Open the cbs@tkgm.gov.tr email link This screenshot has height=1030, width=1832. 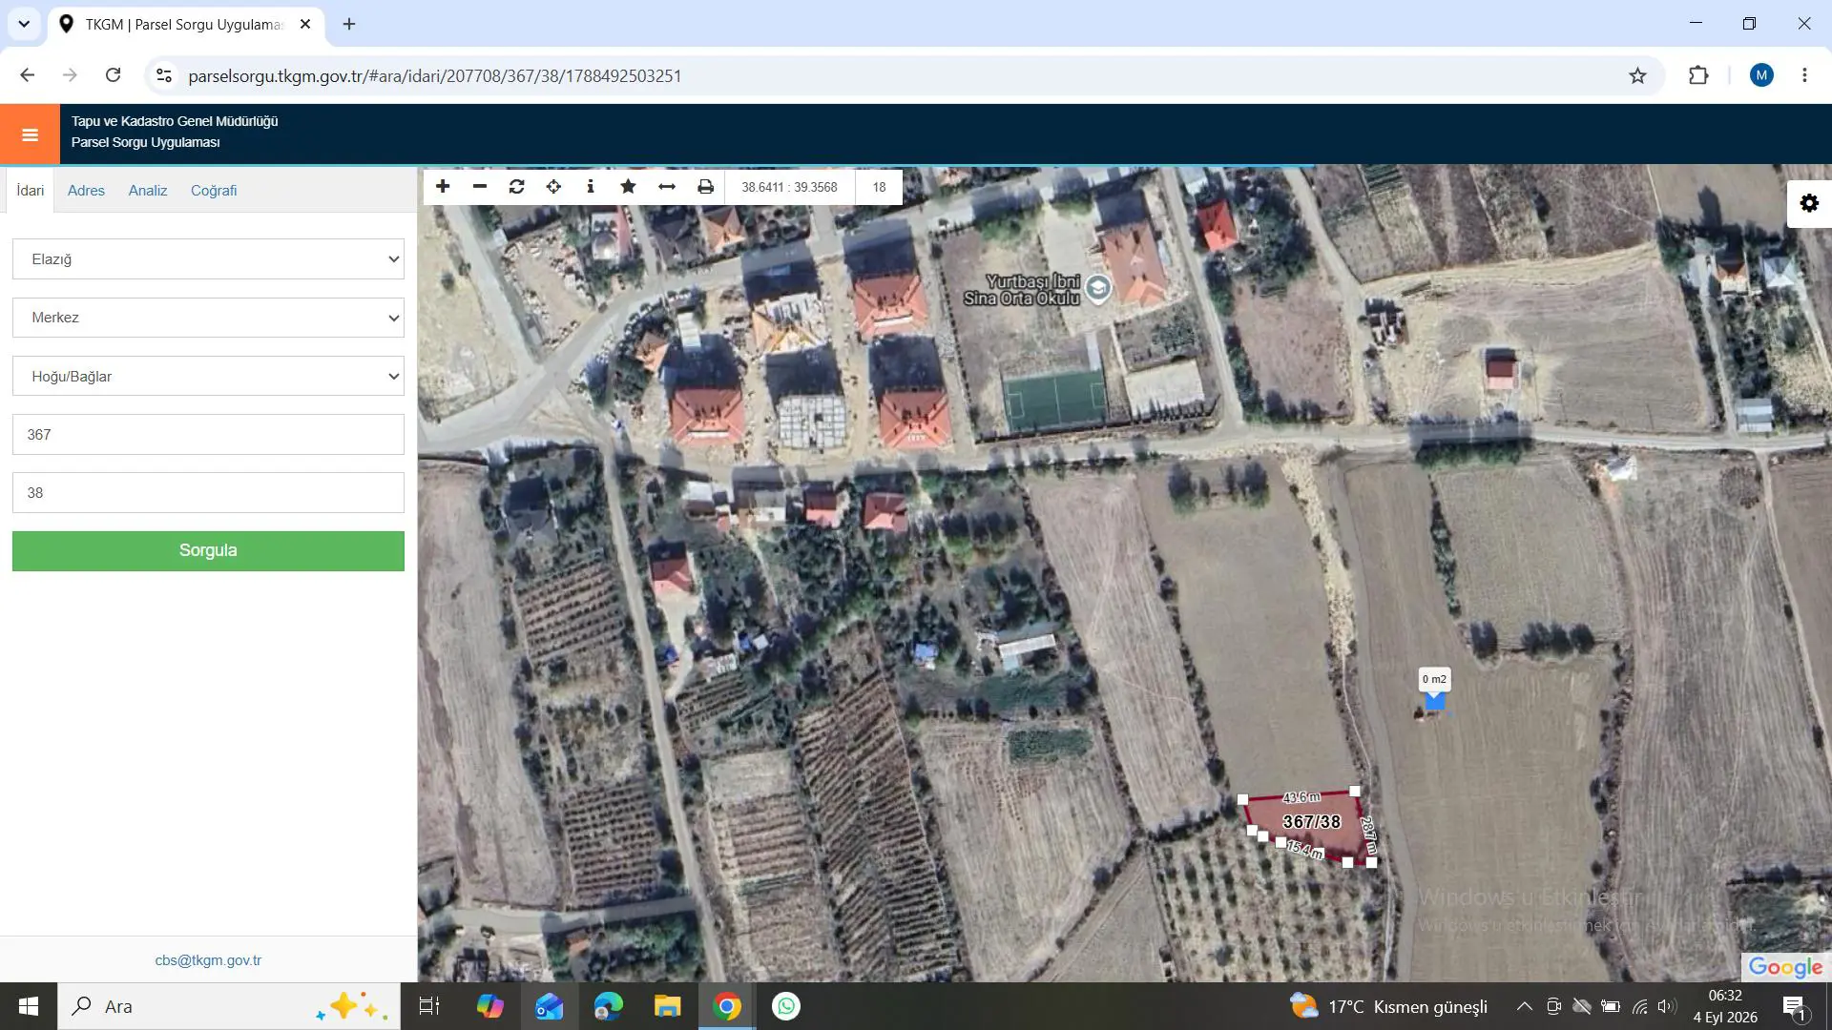(x=208, y=960)
